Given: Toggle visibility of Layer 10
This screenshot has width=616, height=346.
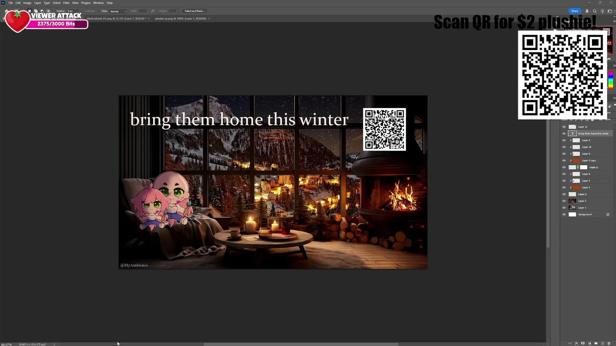Looking at the screenshot, I should click(x=564, y=147).
